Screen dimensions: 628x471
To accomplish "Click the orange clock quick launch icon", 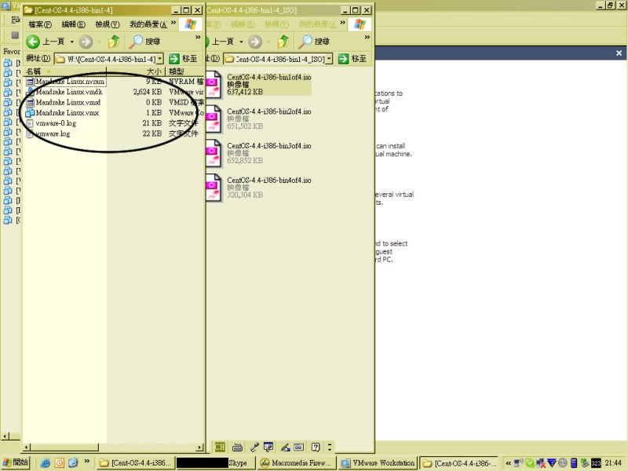I will pyautogui.click(x=60, y=463).
